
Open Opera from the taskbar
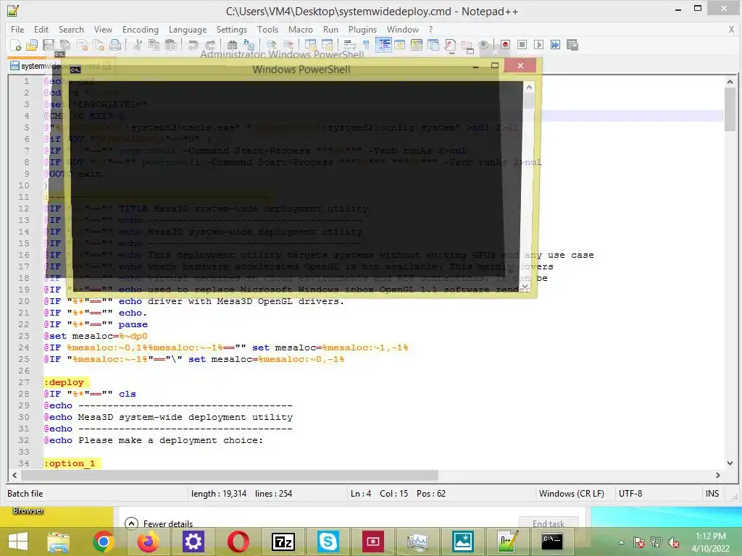[238, 542]
